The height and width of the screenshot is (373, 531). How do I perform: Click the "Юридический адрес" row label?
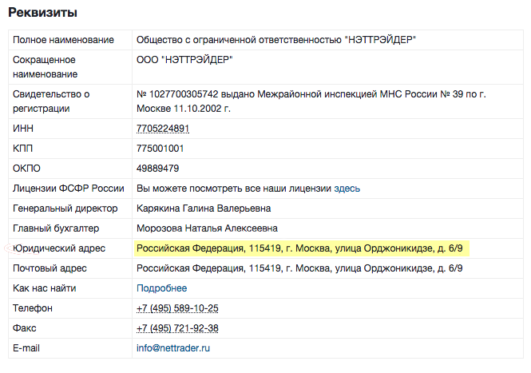pyautogui.click(x=59, y=248)
